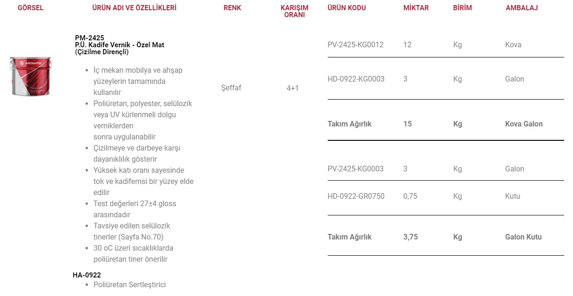573x296 pixels.
Task: Click the 3,75 Takım Ağırlık row
Action: 446,237
